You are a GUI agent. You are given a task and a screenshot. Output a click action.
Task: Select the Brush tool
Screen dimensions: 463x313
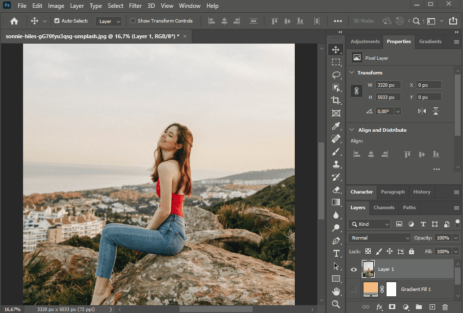pyautogui.click(x=336, y=152)
